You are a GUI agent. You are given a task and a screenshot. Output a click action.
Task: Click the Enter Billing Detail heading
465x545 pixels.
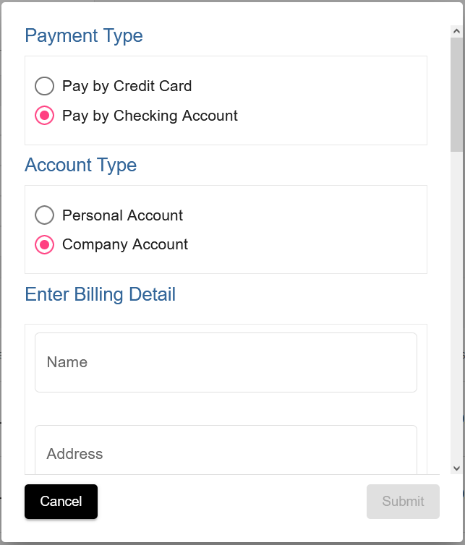click(101, 294)
